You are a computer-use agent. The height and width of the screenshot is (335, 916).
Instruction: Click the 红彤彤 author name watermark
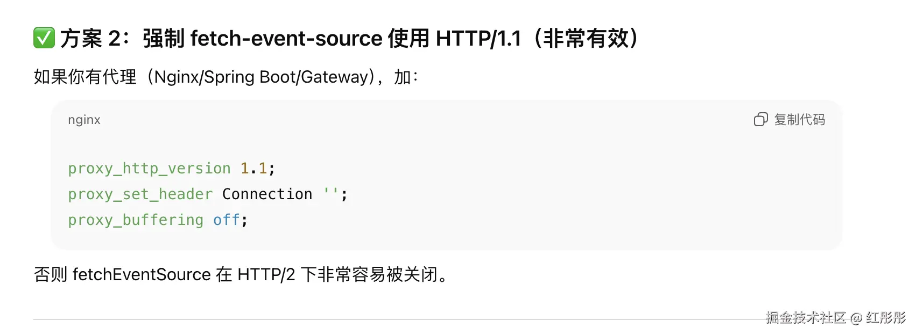pos(886,318)
